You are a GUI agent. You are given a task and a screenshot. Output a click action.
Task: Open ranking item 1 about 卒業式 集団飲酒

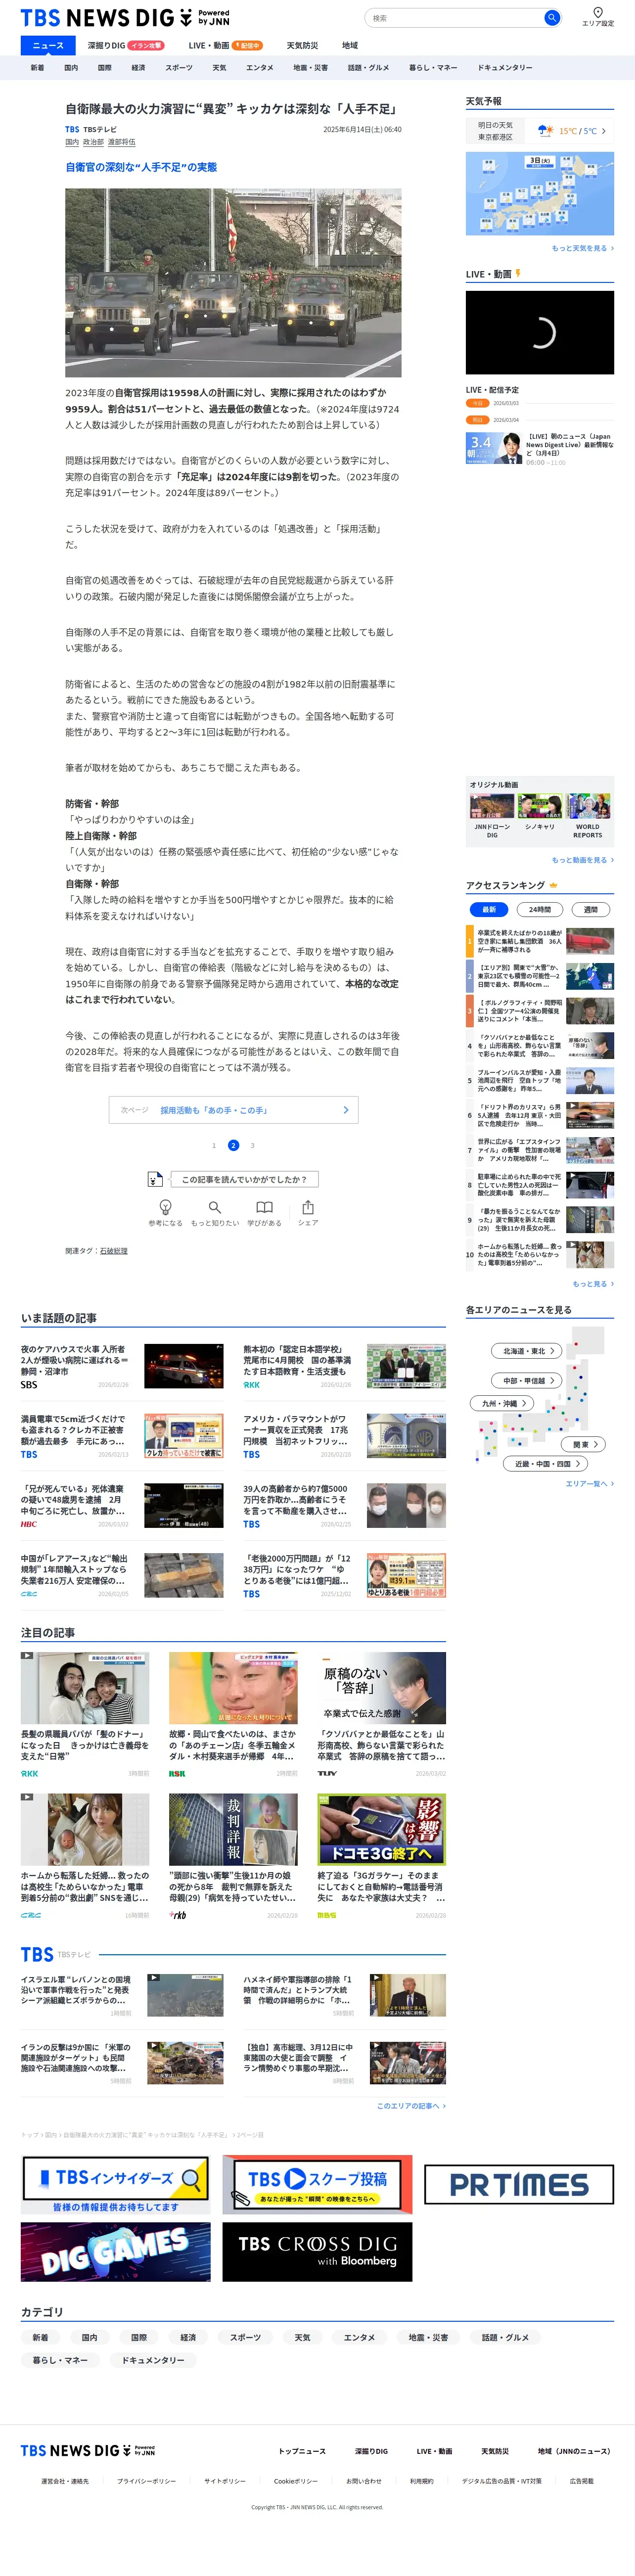click(540, 941)
